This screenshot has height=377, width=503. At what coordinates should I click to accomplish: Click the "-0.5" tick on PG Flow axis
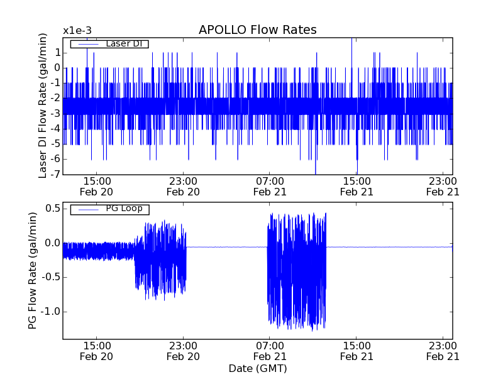point(50,277)
